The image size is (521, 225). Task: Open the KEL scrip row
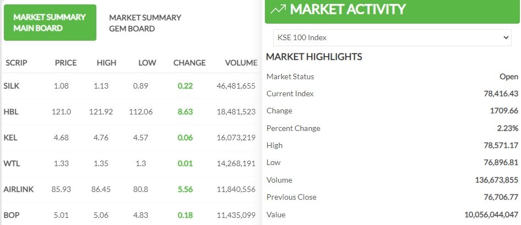(10, 138)
